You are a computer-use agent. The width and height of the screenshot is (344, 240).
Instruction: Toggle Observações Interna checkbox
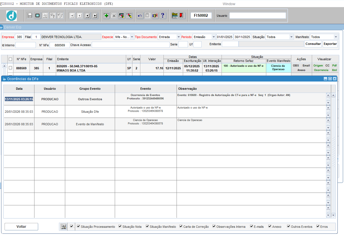pyautogui.click(x=214, y=226)
